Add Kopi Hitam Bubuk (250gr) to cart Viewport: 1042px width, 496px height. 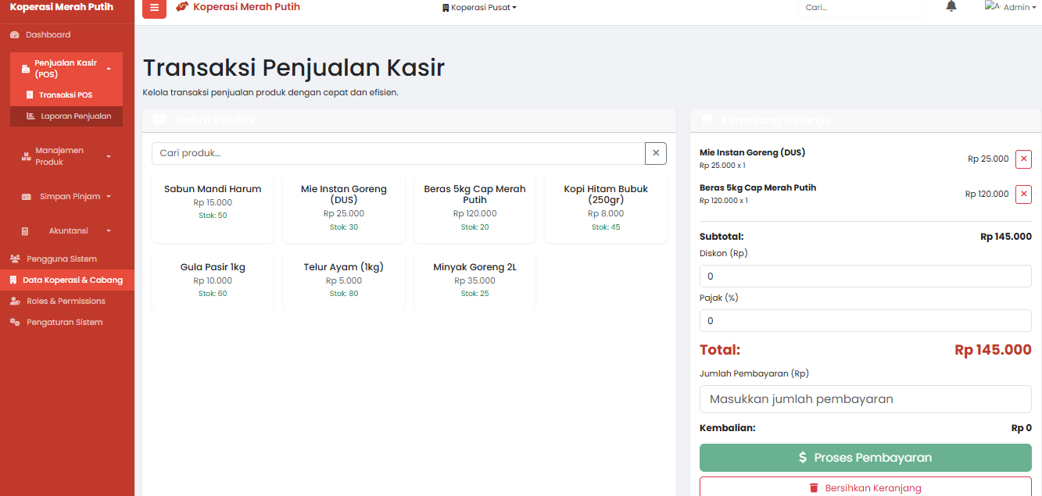pyautogui.click(x=606, y=207)
